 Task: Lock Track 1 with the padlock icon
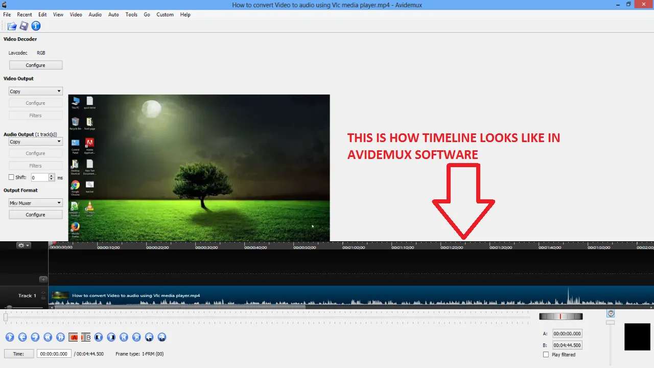click(x=43, y=297)
